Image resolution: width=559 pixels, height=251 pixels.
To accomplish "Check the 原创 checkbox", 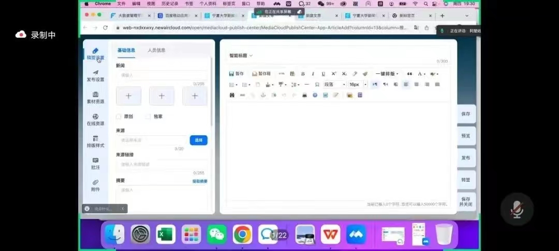I will pyautogui.click(x=119, y=117).
